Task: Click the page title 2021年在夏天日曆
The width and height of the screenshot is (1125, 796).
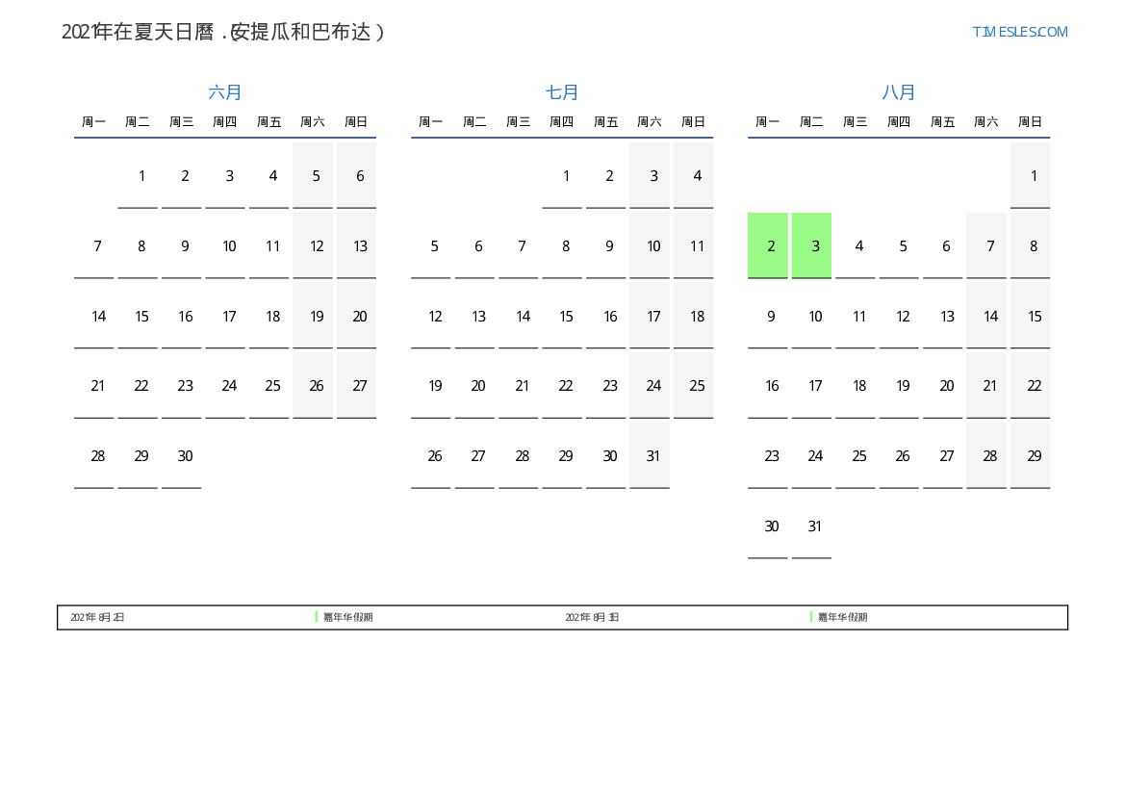Action: [x=223, y=32]
